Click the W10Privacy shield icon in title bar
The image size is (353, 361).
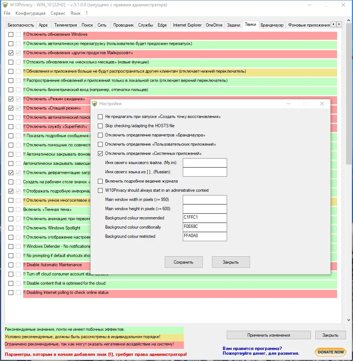[x=5, y=5]
